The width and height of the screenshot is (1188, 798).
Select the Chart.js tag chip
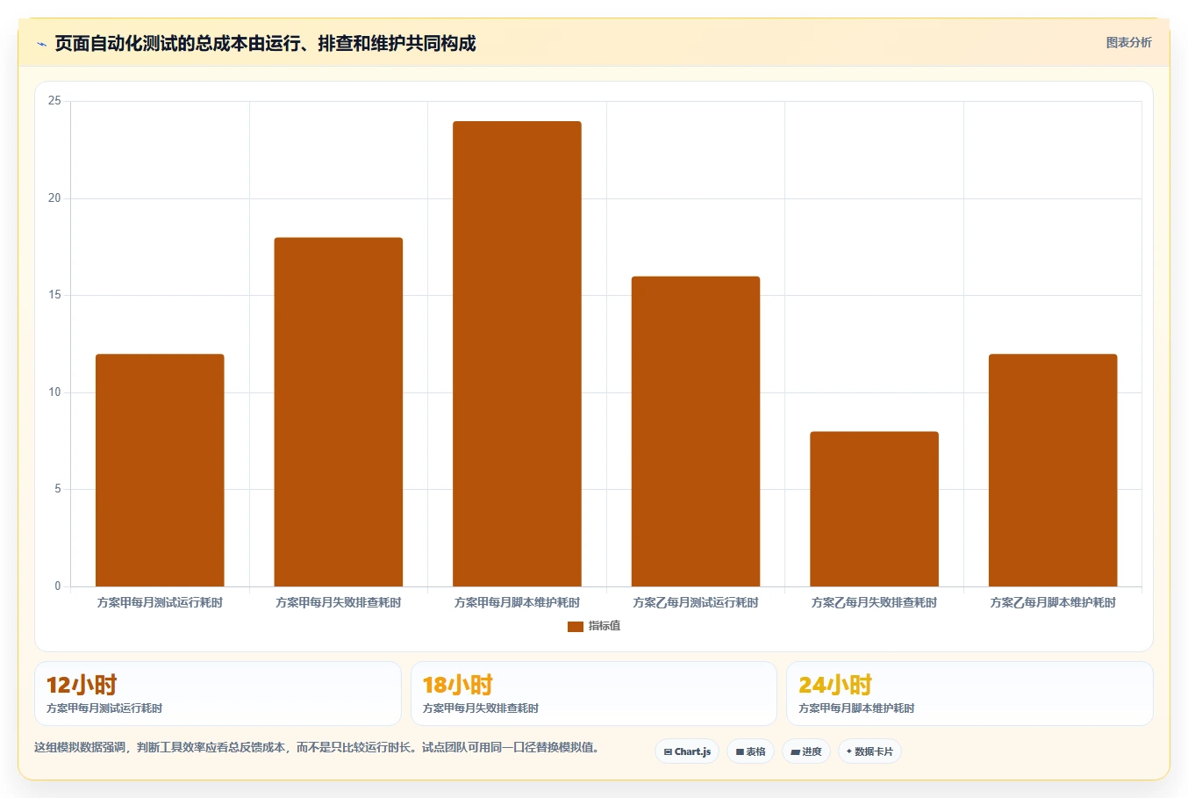tap(687, 751)
